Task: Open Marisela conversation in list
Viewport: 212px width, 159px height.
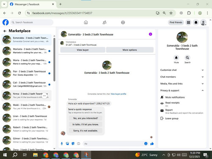Action: click(x=26, y=51)
